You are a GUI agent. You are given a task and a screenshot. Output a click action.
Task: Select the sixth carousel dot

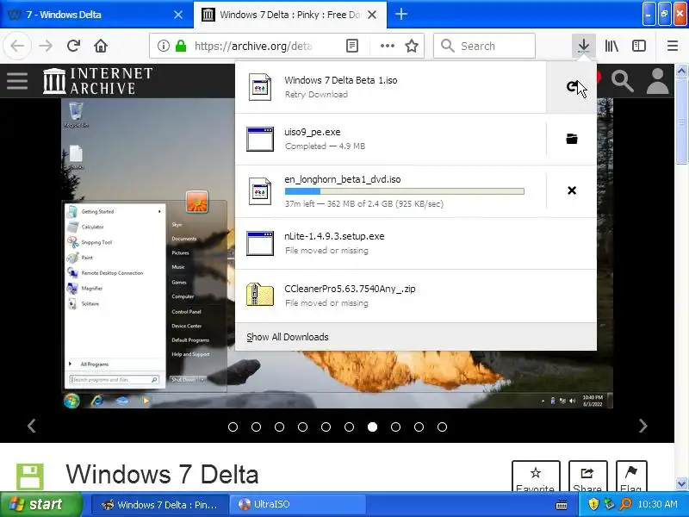click(349, 427)
